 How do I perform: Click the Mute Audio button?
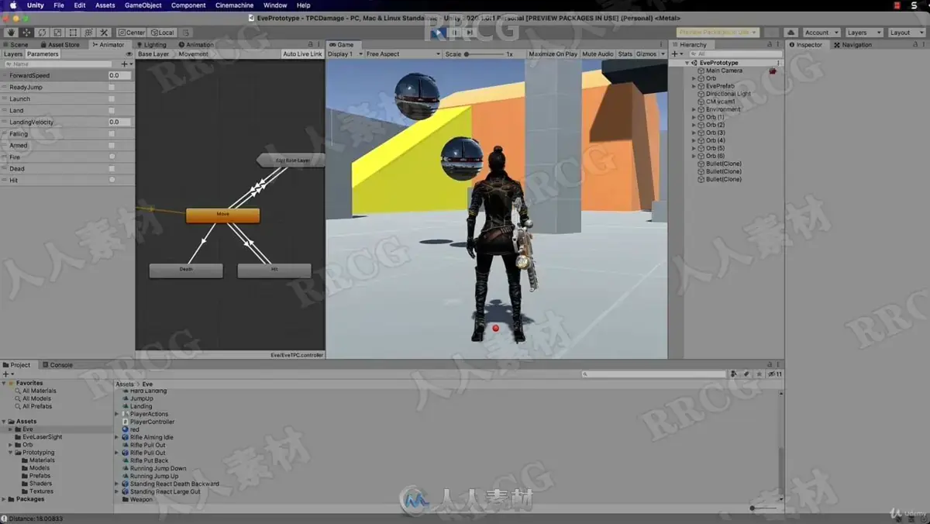(598, 54)
